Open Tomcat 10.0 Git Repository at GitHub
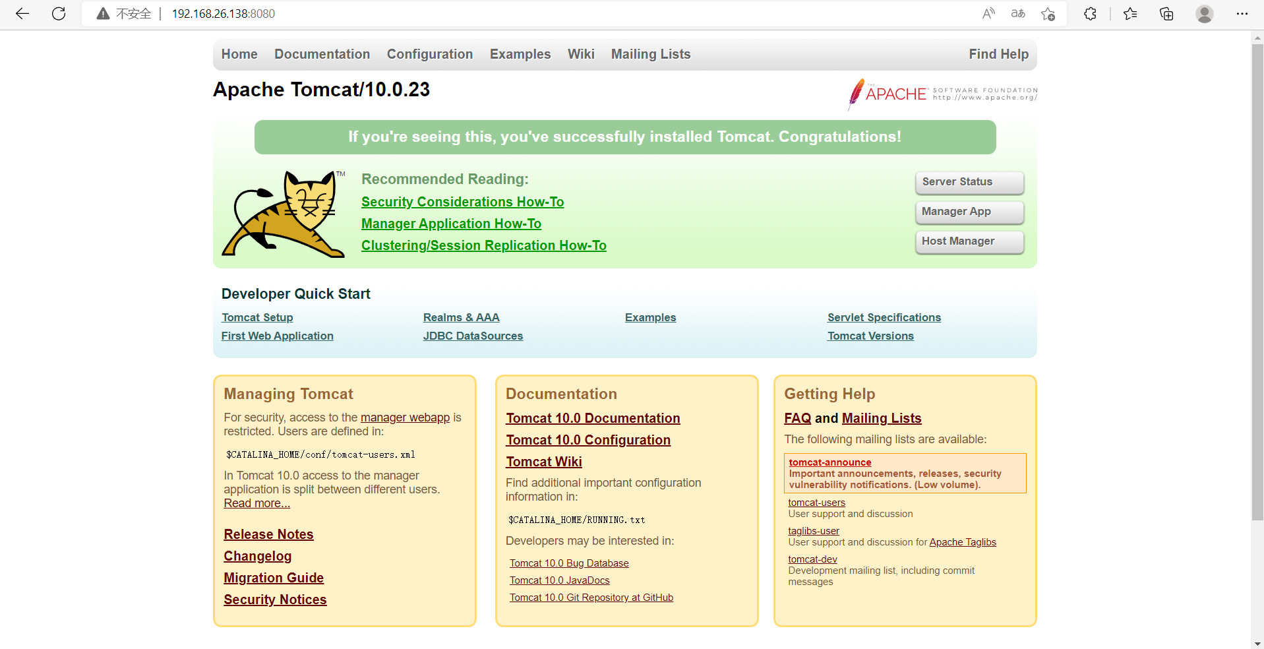The width and height of the screenshot is (1264, 649). [x=591, y=598]
